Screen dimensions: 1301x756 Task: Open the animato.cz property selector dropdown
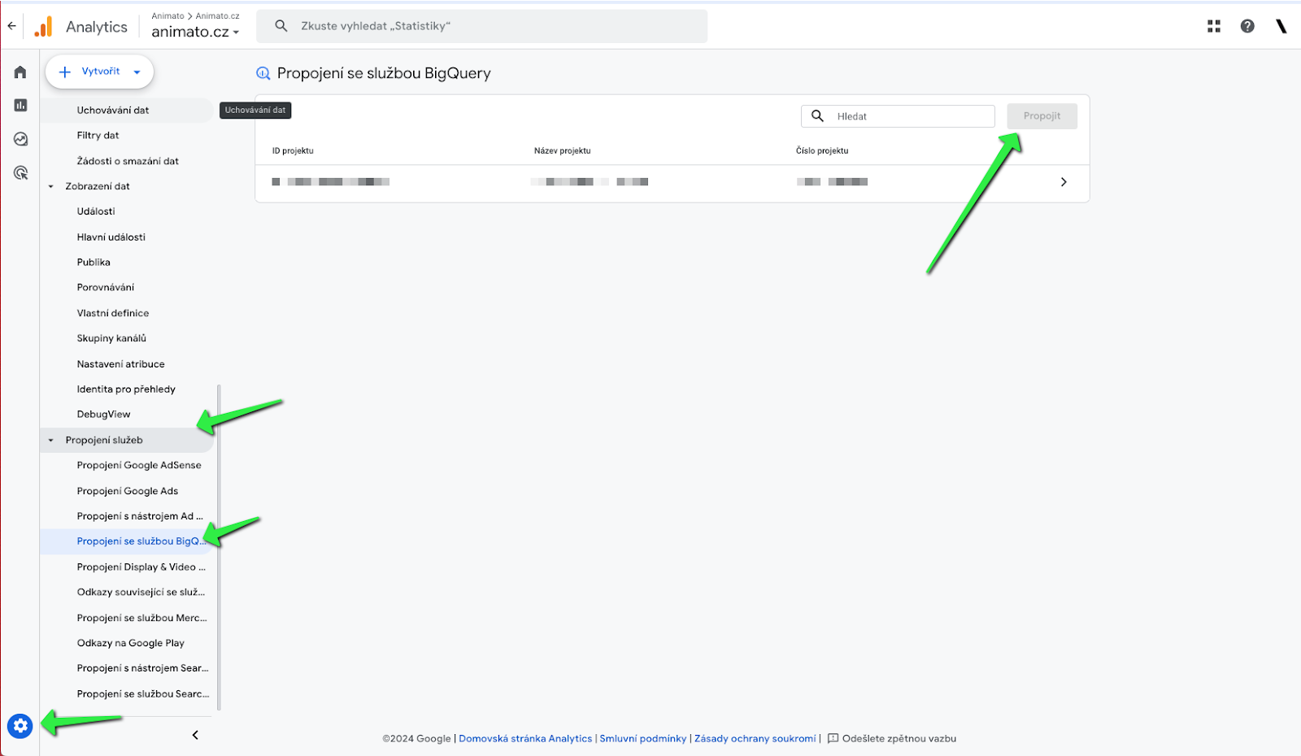pyautogui.click(x=195, y=32)
